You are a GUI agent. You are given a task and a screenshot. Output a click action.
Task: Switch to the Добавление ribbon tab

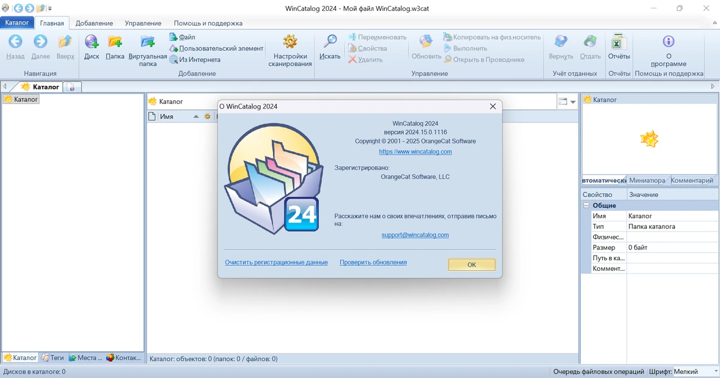pos(94,23)
